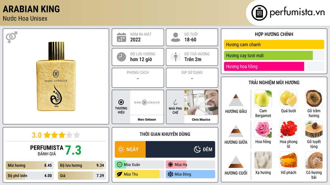
Task: Click the Chris Maurice perfumer name
Action: click(201, 119)
